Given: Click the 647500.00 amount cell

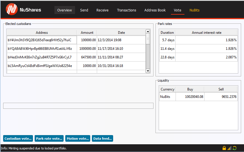Looking at the screenshot, I should [87, 57].
